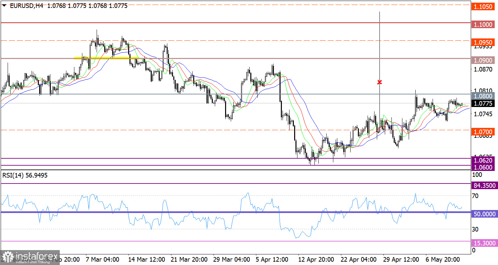Click the current price 1.0775 label

[x=483, y=103]
